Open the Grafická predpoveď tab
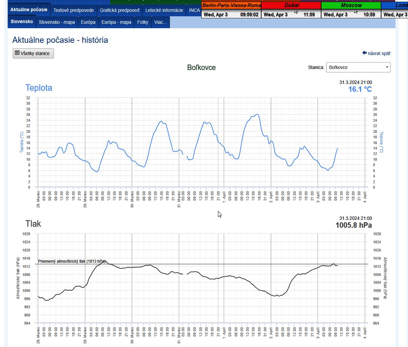This screenshot has width=408, height=347. [119, 10]
